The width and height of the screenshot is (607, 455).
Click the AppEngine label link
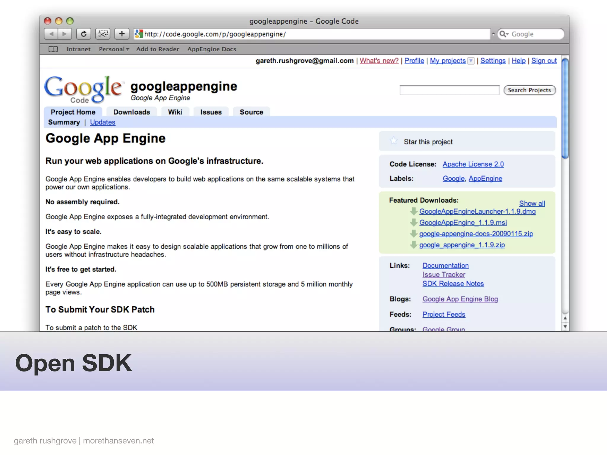(x=485, y=179)
